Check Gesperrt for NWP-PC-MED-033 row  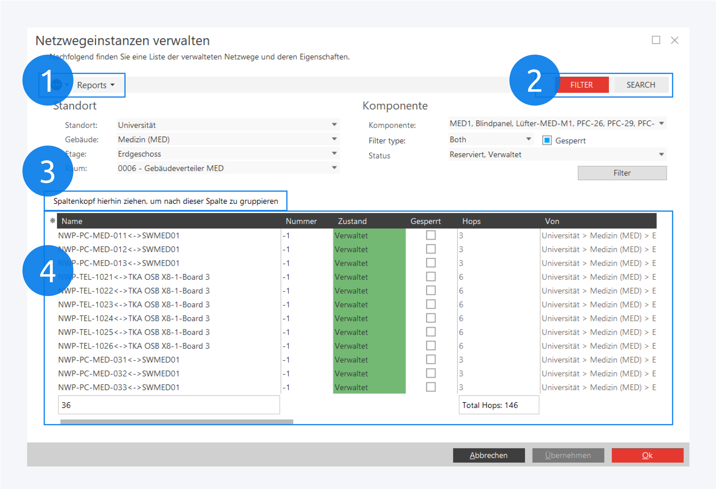click(x=430, y=387)
